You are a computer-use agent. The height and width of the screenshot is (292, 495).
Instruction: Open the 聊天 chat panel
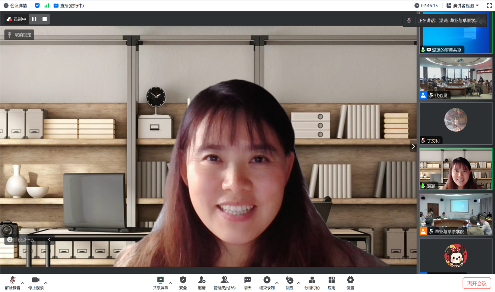click(248, 283)
